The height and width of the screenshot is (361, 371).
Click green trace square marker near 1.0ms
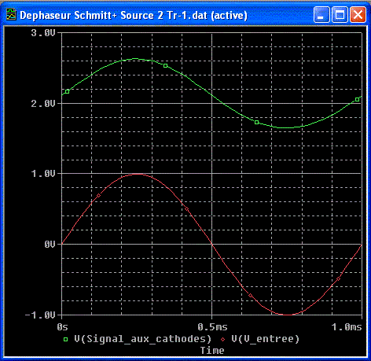point(357,100)
